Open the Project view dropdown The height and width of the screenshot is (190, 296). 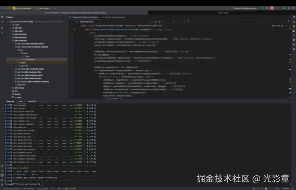point(11,17)
